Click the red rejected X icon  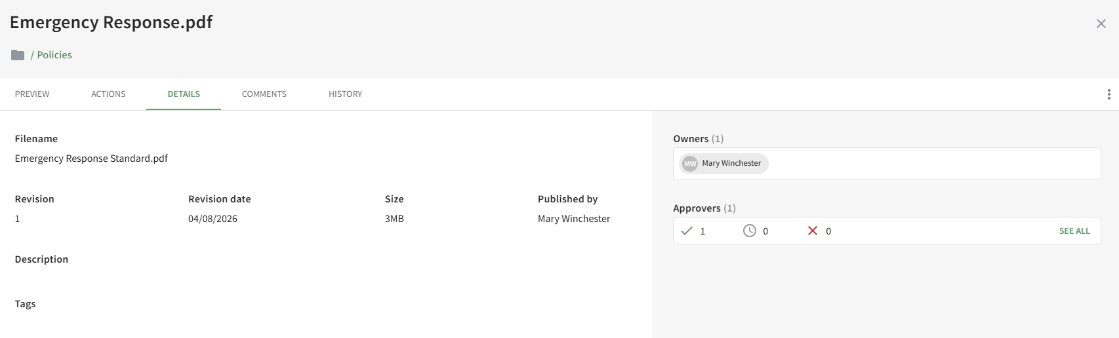(x=812, y=231)
